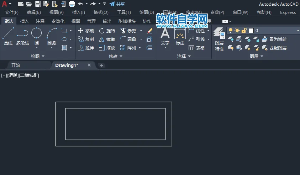Expand the Draw (绘图) panel
The height and width of the screenshot is (175, 300).
pos(37,56)
